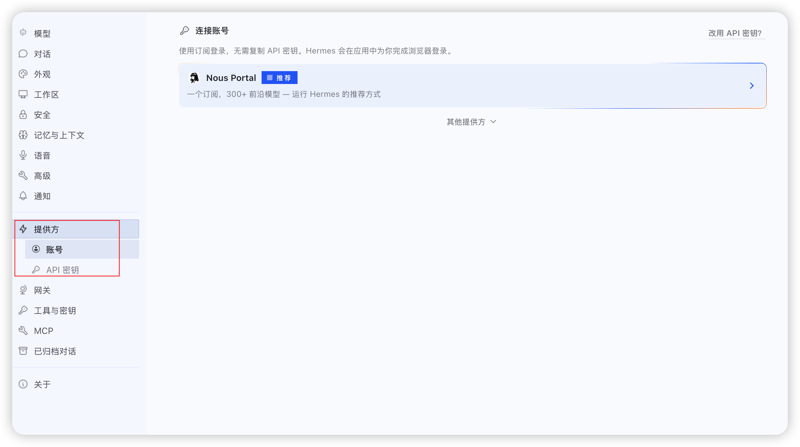Image resolution: width=800 pixels, height=447 pixels.
Task: Click the 改用 API 密钥? link
Action: (x=735, y=33)
